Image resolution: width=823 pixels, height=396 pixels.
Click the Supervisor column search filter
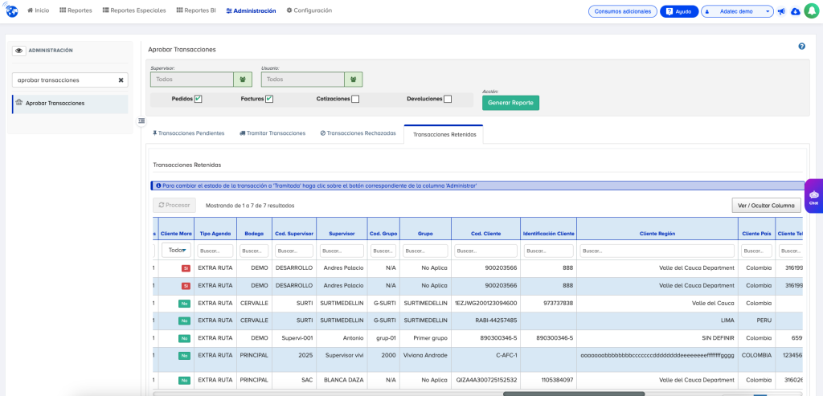(x=342, y=251)
